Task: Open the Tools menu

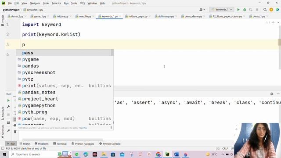Action: point(74,3)
